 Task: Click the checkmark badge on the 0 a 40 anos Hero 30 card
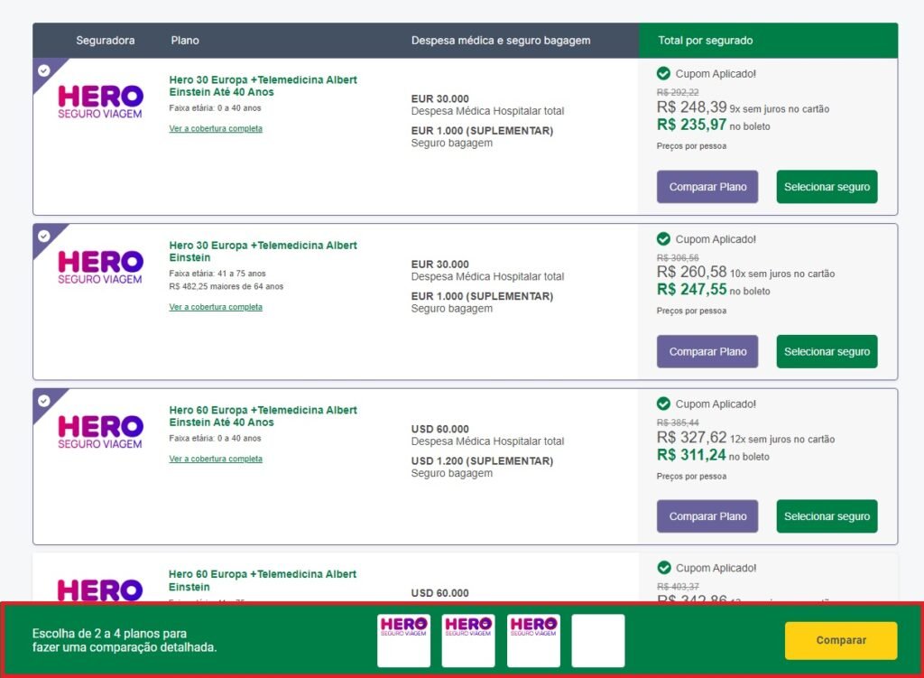click(43, 70)
